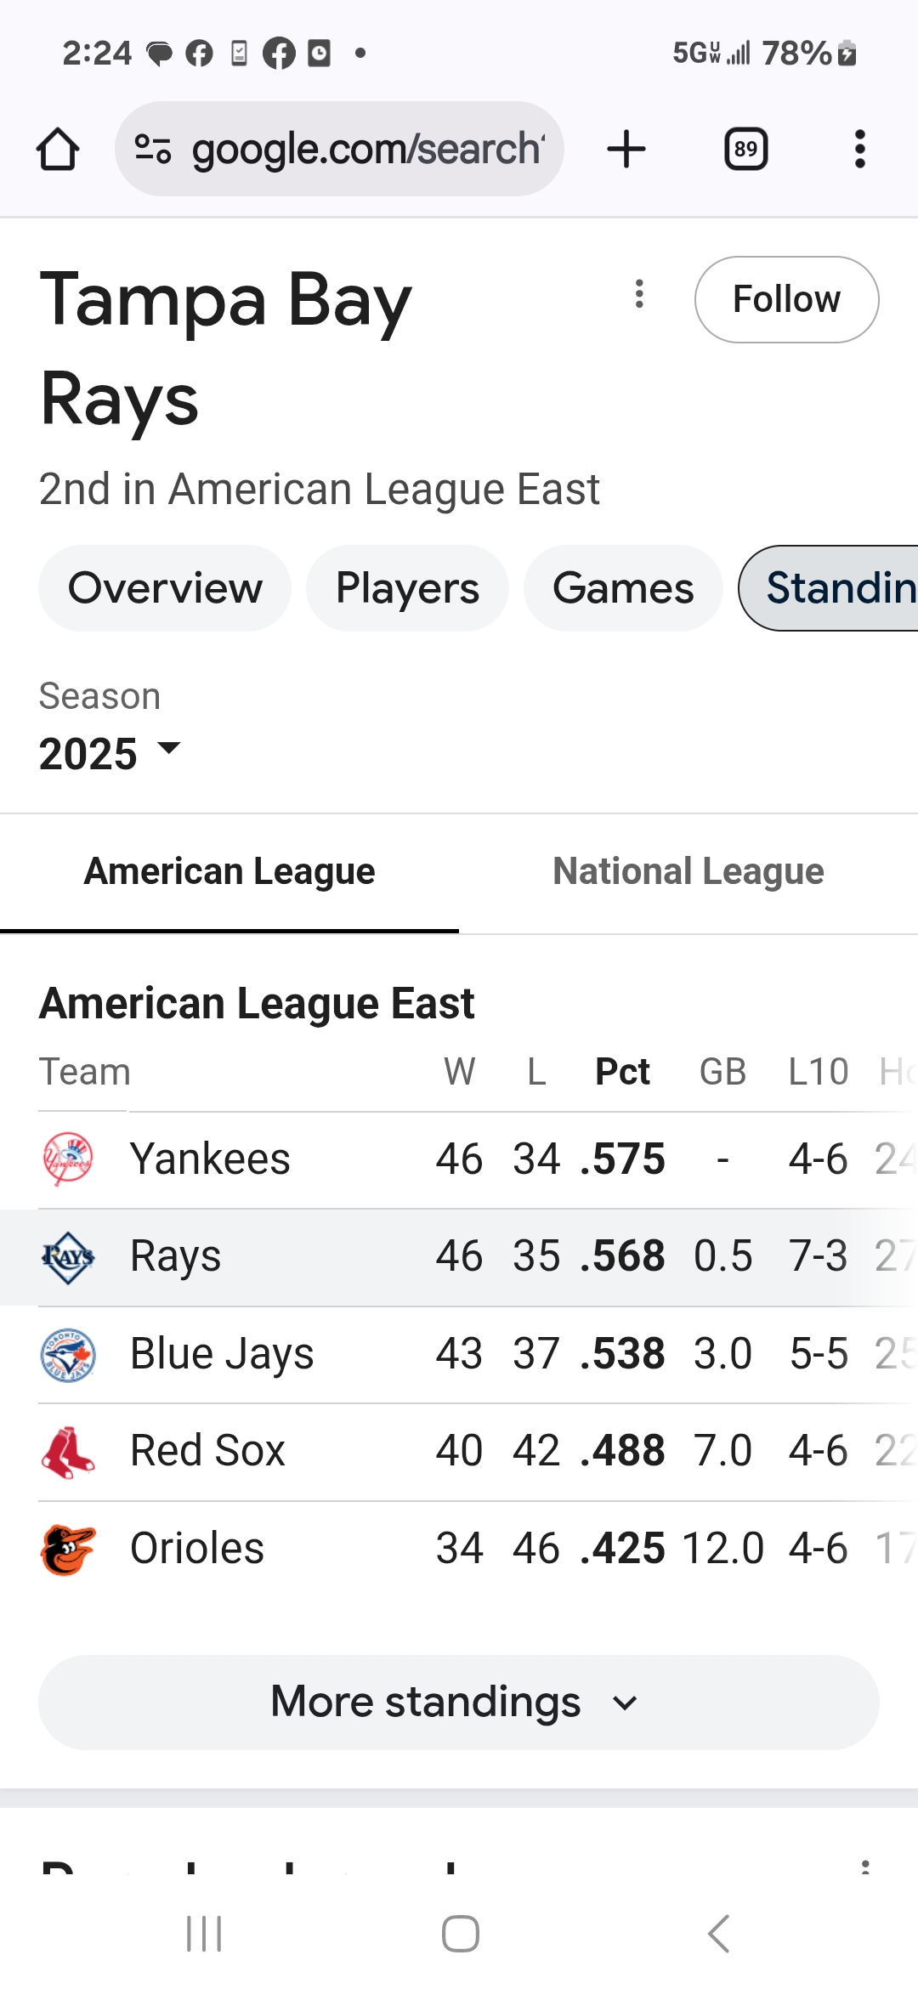The height and width of the screenshot is (1989, 918).
Task: Open the Players section
Action: 407,588
